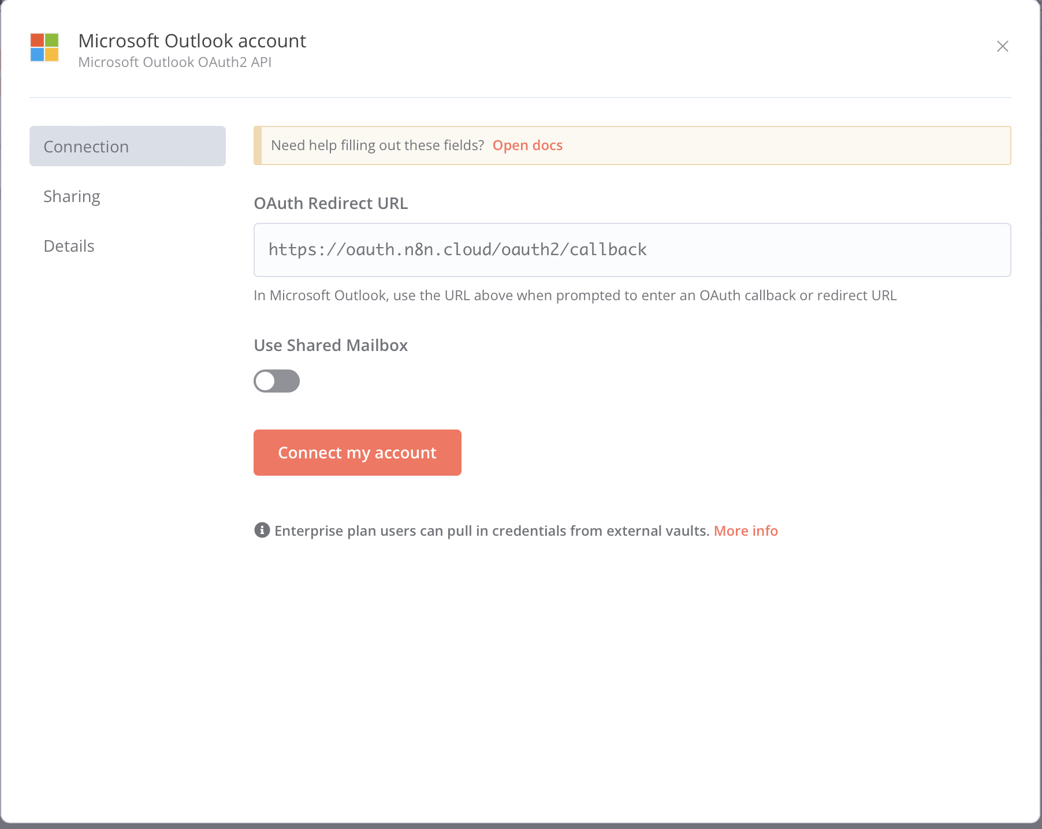Click the Microsoft Outlook OAuth2 API subtitle
This screenshot has height=829, width=1042.
[x=174, y=62]
